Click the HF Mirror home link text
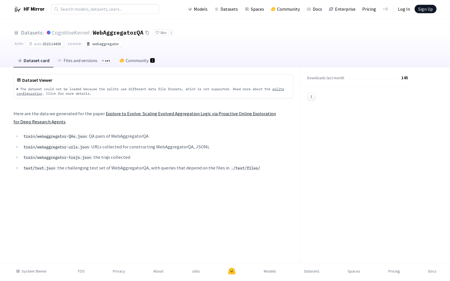This screenshot has height=281, width=450. click(34, 9)
